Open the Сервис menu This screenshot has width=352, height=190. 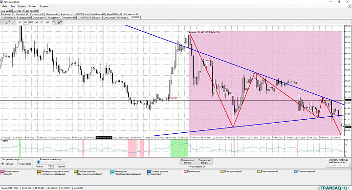[33, 6]
